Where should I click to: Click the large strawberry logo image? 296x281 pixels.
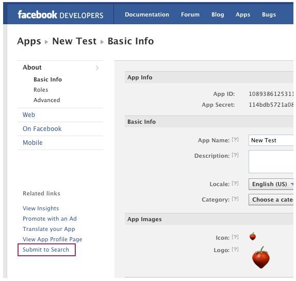click(261, 258)
